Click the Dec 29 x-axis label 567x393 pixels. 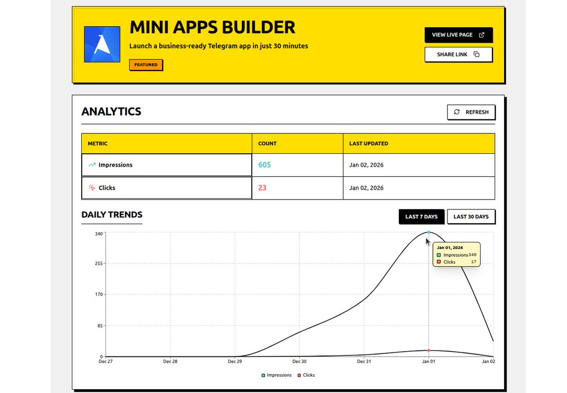[x=235, y=362]
